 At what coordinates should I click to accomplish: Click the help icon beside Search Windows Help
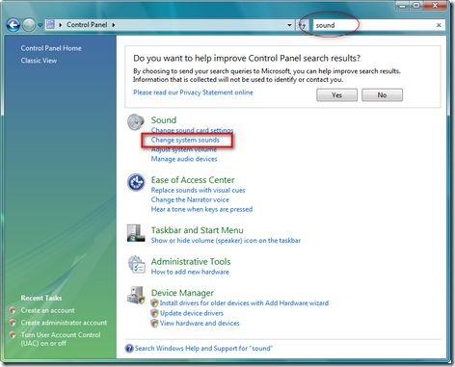pyautogui.click(x=129, y=349)
